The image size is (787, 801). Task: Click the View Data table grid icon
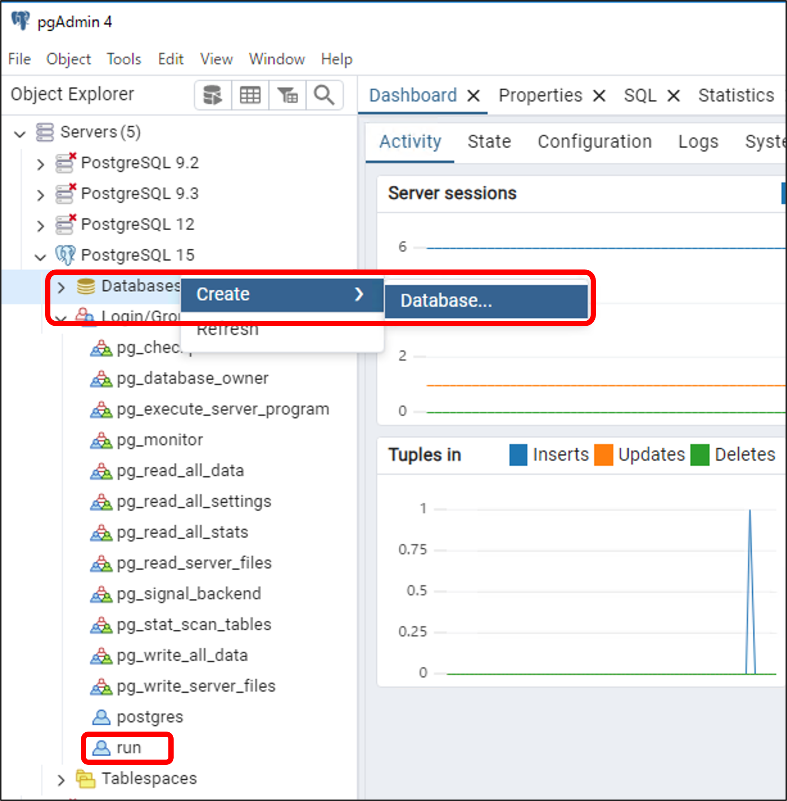coord(250,95)
